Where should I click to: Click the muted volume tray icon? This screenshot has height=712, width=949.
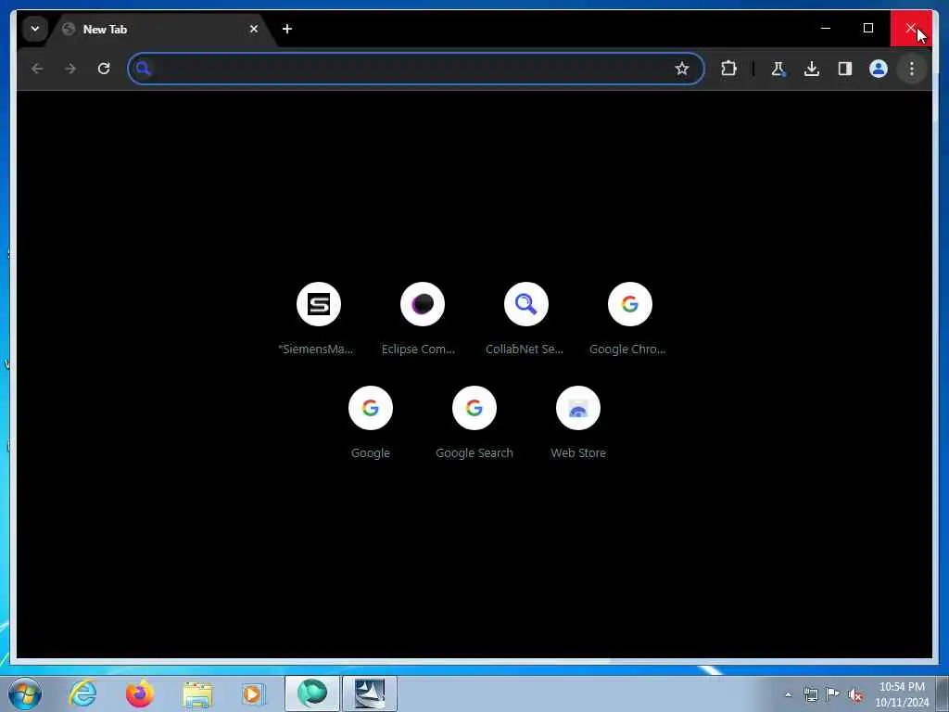[855, 695]
